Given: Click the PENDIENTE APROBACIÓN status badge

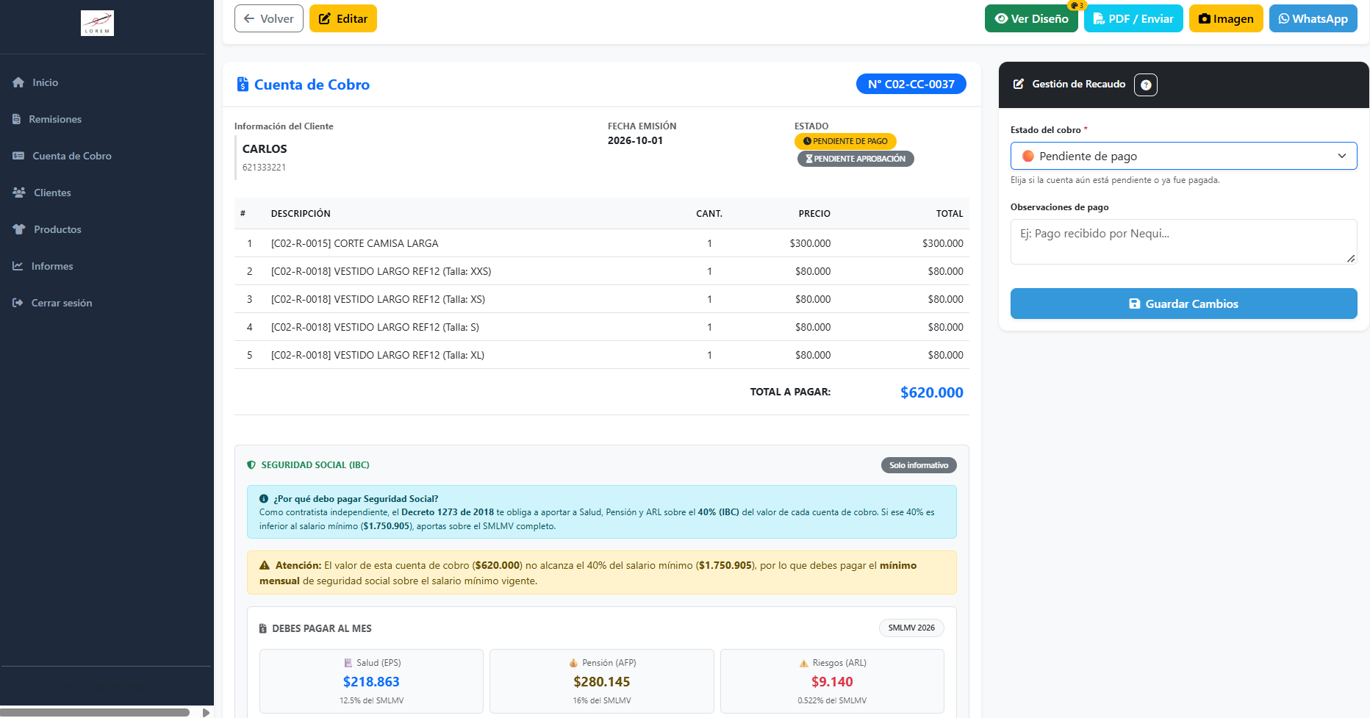Looking at the screenshot, I should tap(856, 159).
